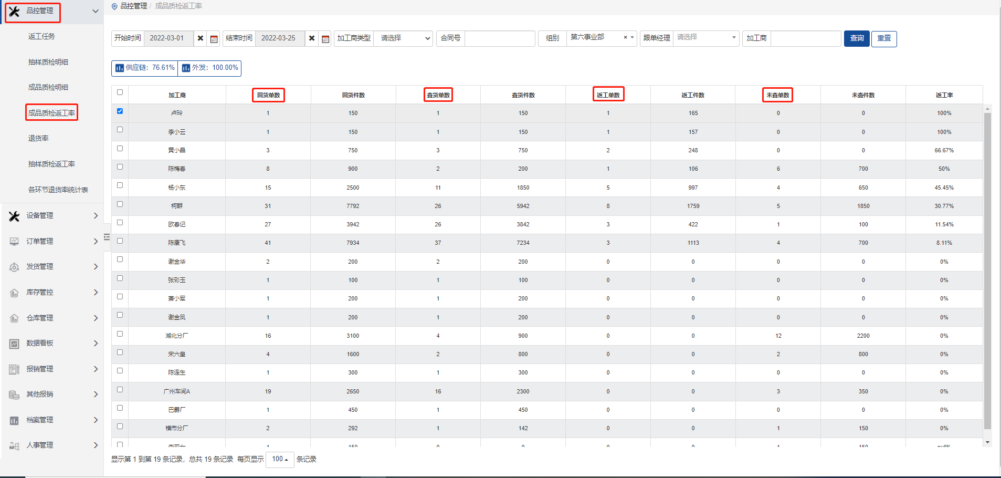This screenshot has width=1001, height=478.
Task: Open the 加工商类型 dropdown
Action: [x=403, y=38]
